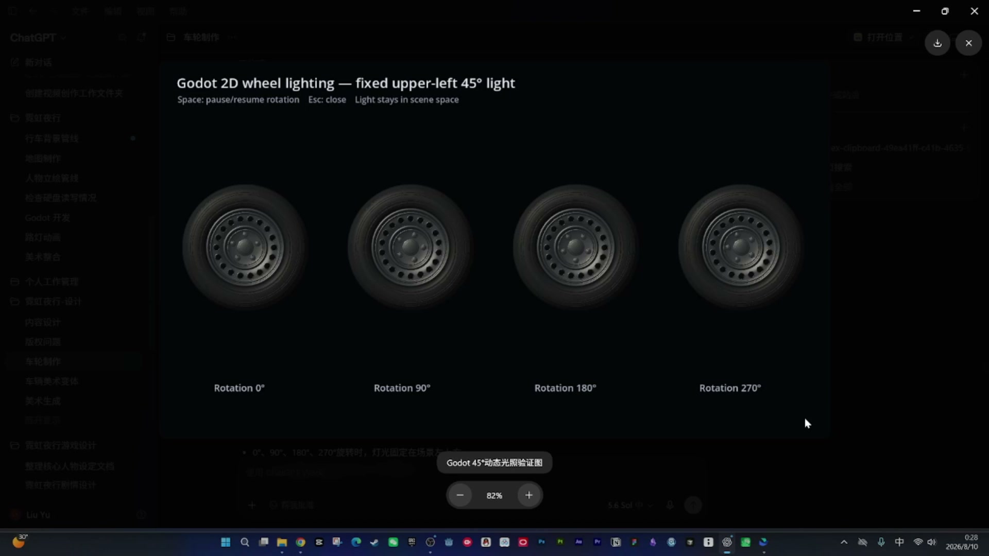Open WeChat from the taskbar
989x556 pixels.
coord(393,542)
